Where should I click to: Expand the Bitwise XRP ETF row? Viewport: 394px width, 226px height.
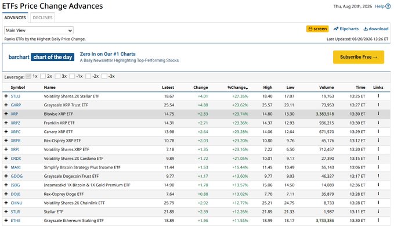[x=6, y=113]
